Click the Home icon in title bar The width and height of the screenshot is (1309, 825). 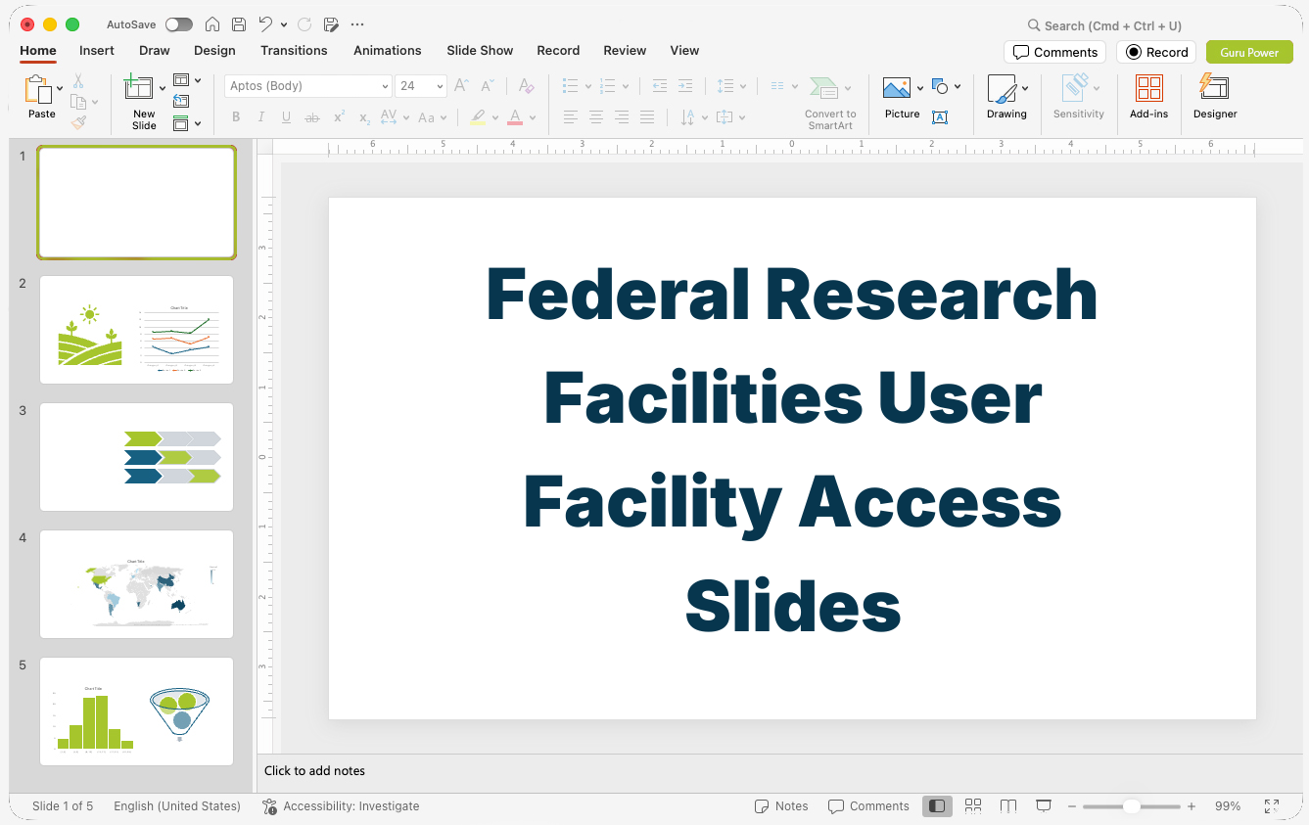coord(212,24)
